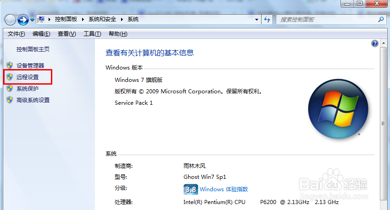This screenshot has width=390, height=210.
Task: Open the 查看(V) menu
Action: (x=67, y=34)
